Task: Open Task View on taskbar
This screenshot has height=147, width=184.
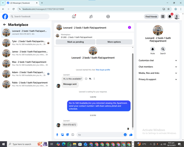Action: [x=52, y=144]
